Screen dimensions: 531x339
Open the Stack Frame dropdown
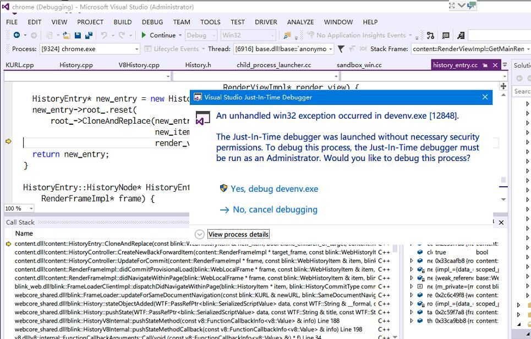pos(528,49)
